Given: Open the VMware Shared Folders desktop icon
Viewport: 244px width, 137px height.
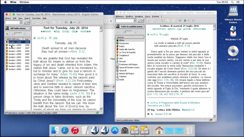Looking at the screenshot, I should point(233,11).
